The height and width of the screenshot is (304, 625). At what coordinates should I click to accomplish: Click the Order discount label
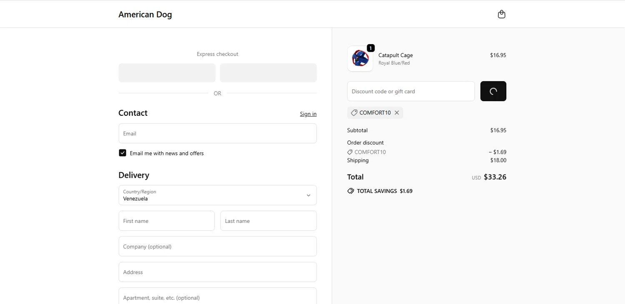[x=365, y=142]
